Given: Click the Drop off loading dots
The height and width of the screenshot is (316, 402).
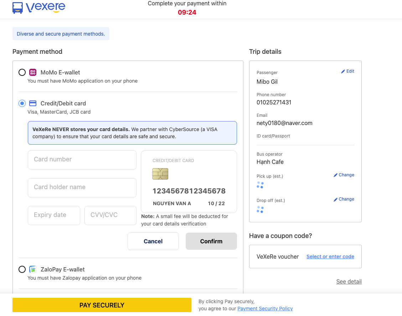Looking at the screenshot, I should pos(260,209).
